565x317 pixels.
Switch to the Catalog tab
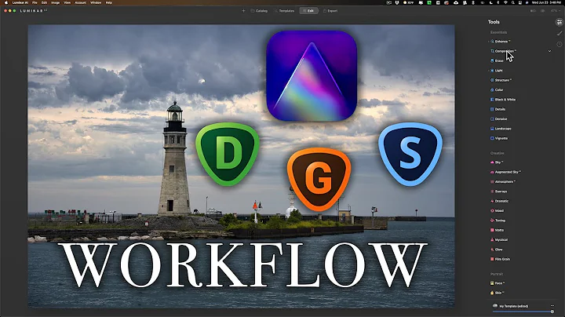[259, 11]
